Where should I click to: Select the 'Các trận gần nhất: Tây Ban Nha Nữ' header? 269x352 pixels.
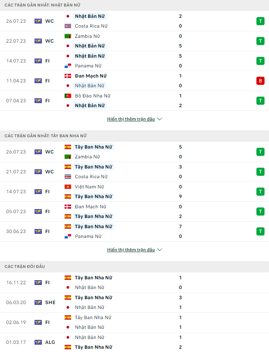[46, 136]
